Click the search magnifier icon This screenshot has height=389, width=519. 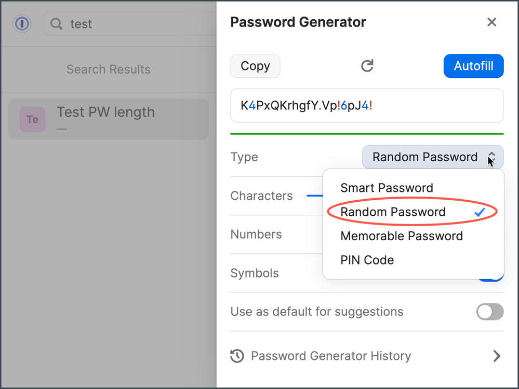point(57,24)
